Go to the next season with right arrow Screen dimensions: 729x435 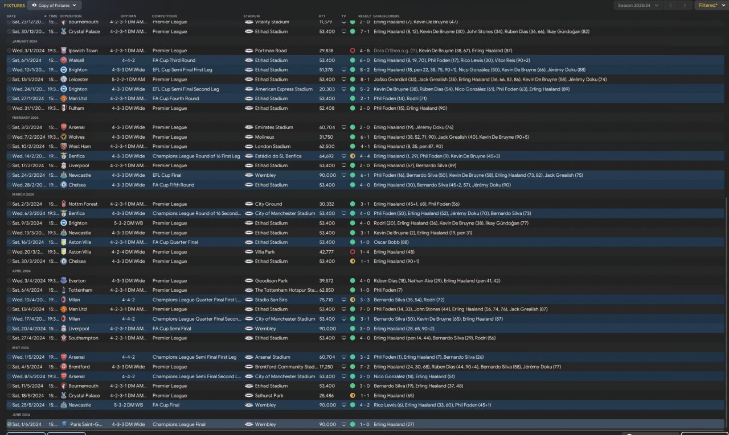pos(686,5)
